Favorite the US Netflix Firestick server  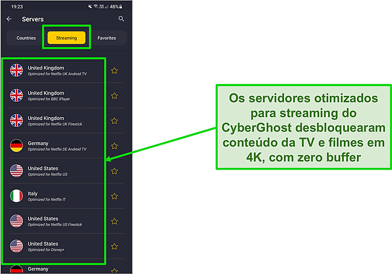115,221
